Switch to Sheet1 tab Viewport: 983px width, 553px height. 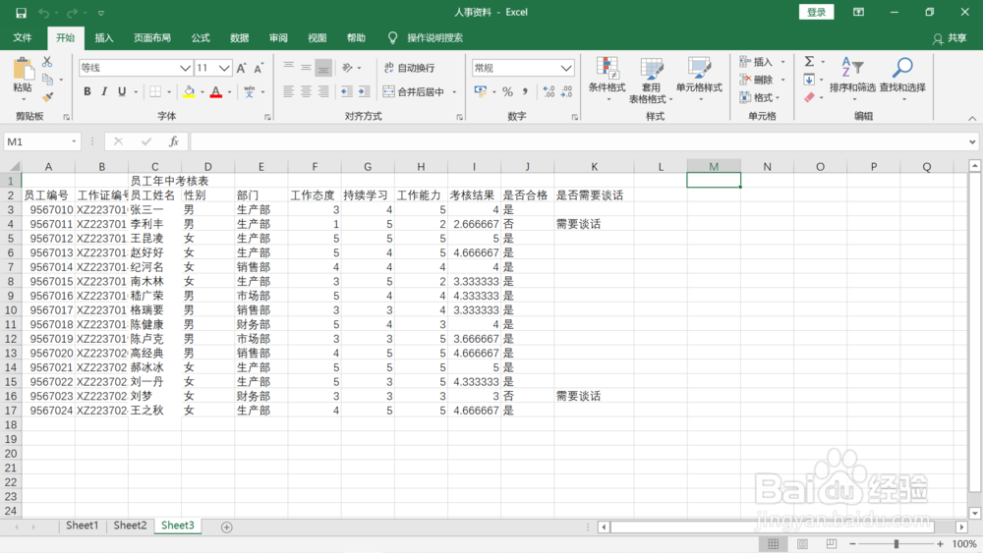click(x=83, y=525)
